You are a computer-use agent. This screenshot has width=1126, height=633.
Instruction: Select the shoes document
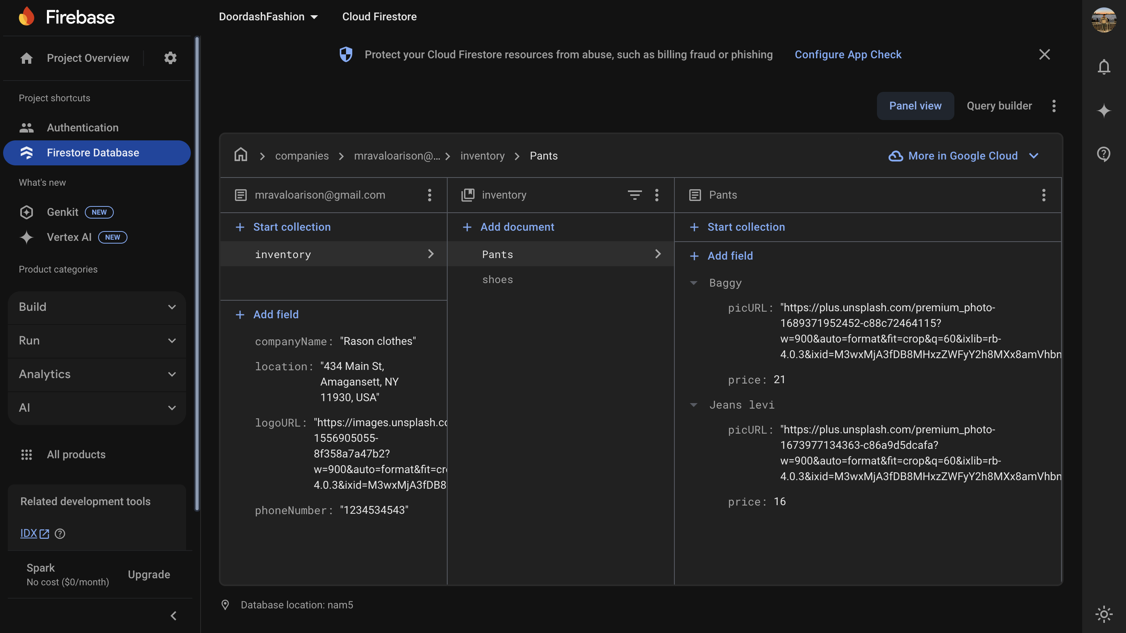tap(560, 279)
